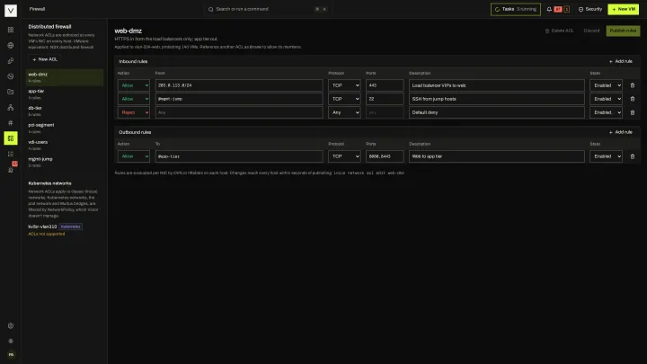Image resolution: width=647 pixels, height=364 pixels.
Task: Click the highlighted firewall icon in sidebar
Action: click(11, 138)
